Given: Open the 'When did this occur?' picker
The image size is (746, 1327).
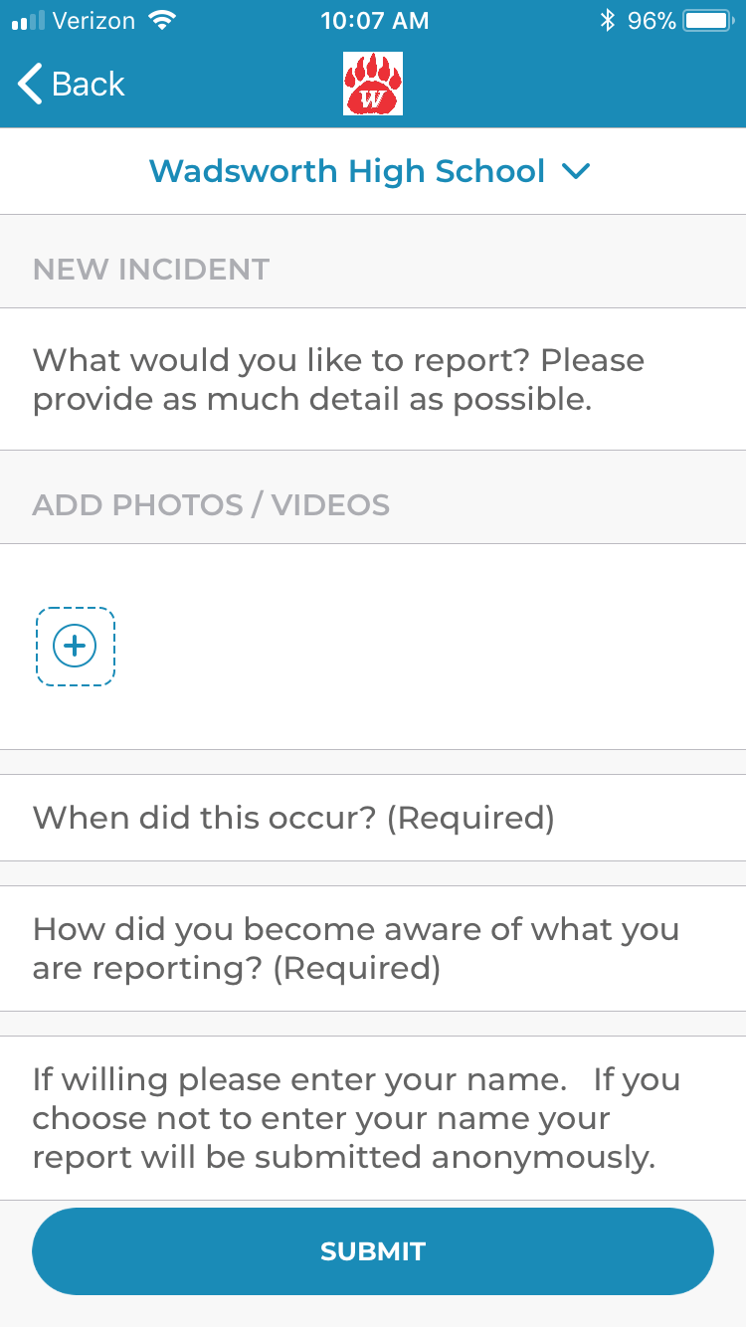Looking at the screenshot, I should (x=373, y=818).
